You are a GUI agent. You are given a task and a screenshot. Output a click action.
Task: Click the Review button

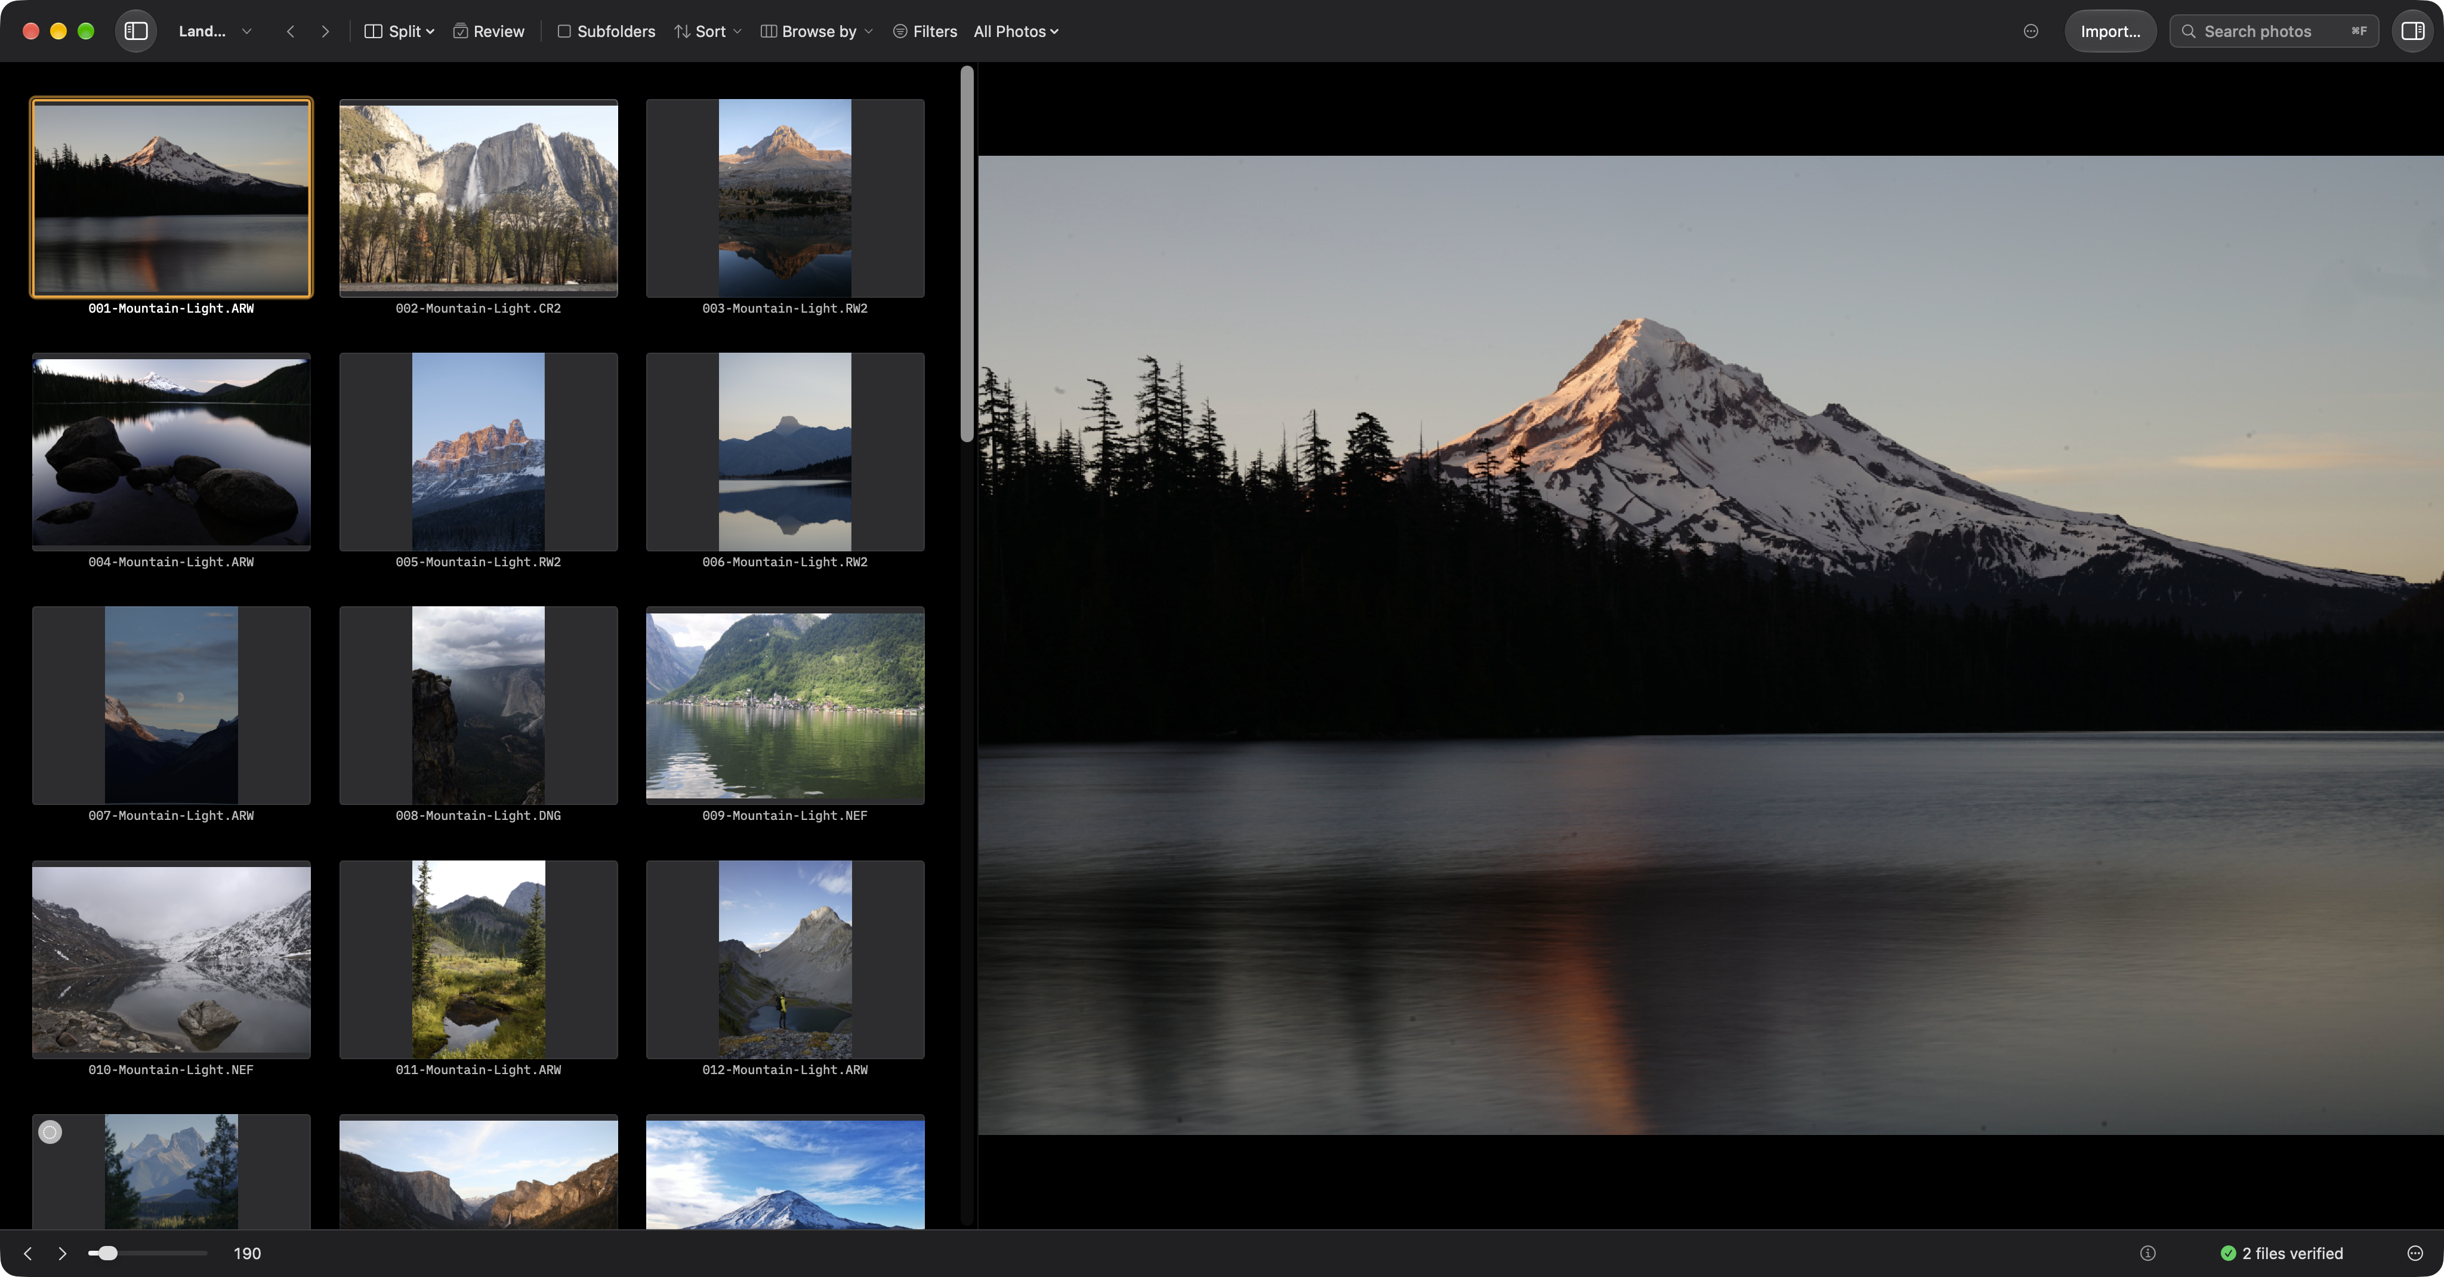tap(489, 31)
